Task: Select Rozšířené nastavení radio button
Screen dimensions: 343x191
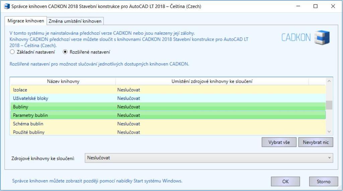Action: point(65,52)
